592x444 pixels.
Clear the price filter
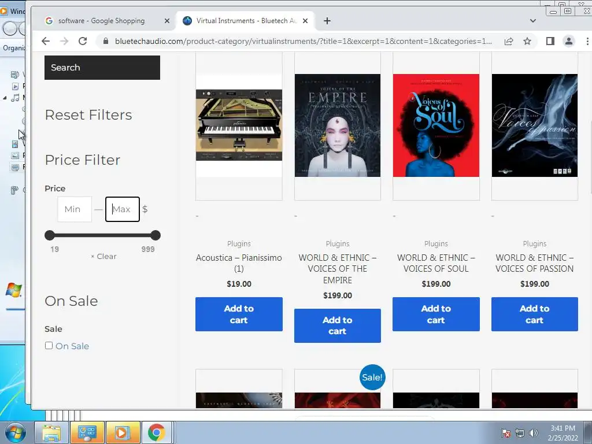[104, 256]
